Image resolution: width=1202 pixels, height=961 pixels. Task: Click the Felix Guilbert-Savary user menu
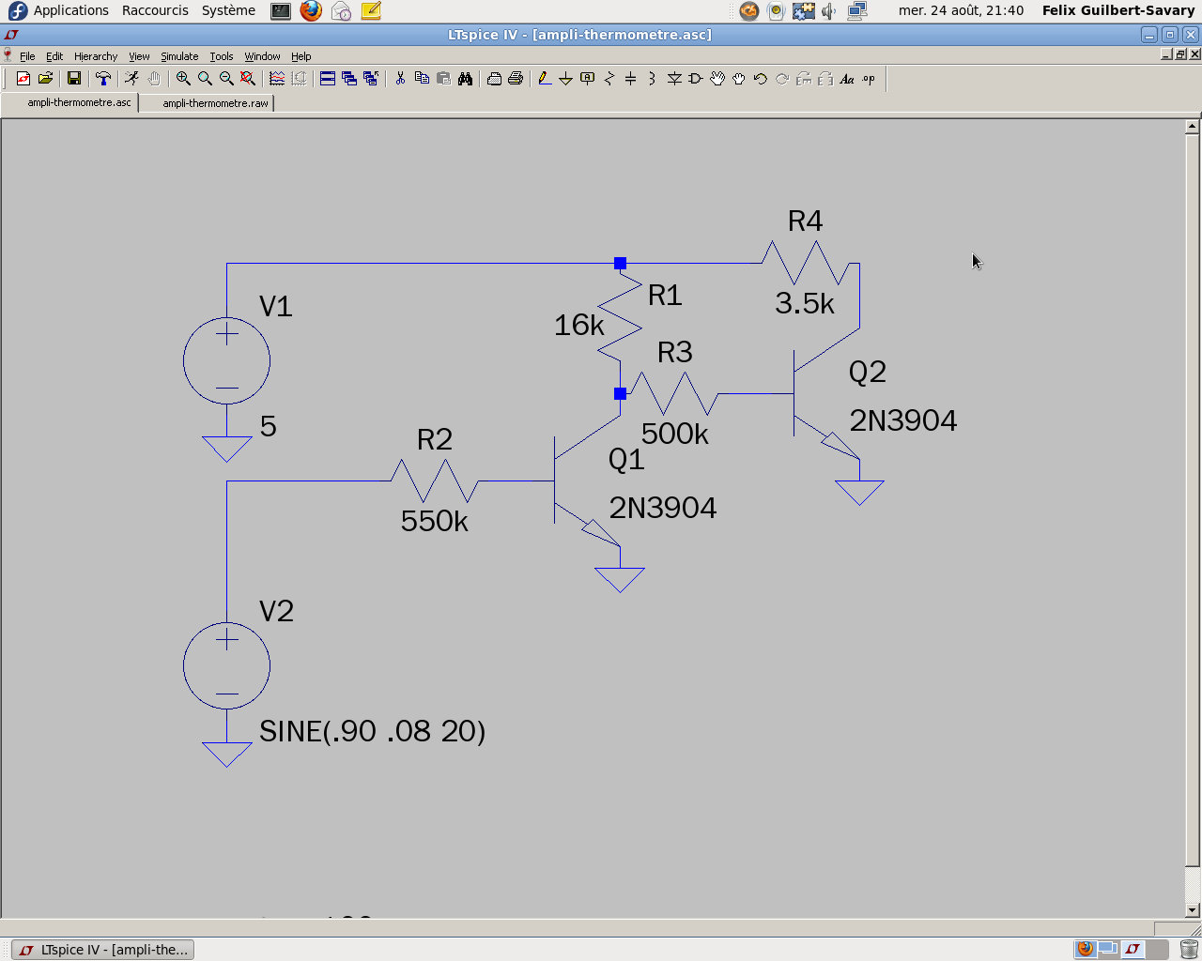pyautogui.click(x=1118, y=10)
